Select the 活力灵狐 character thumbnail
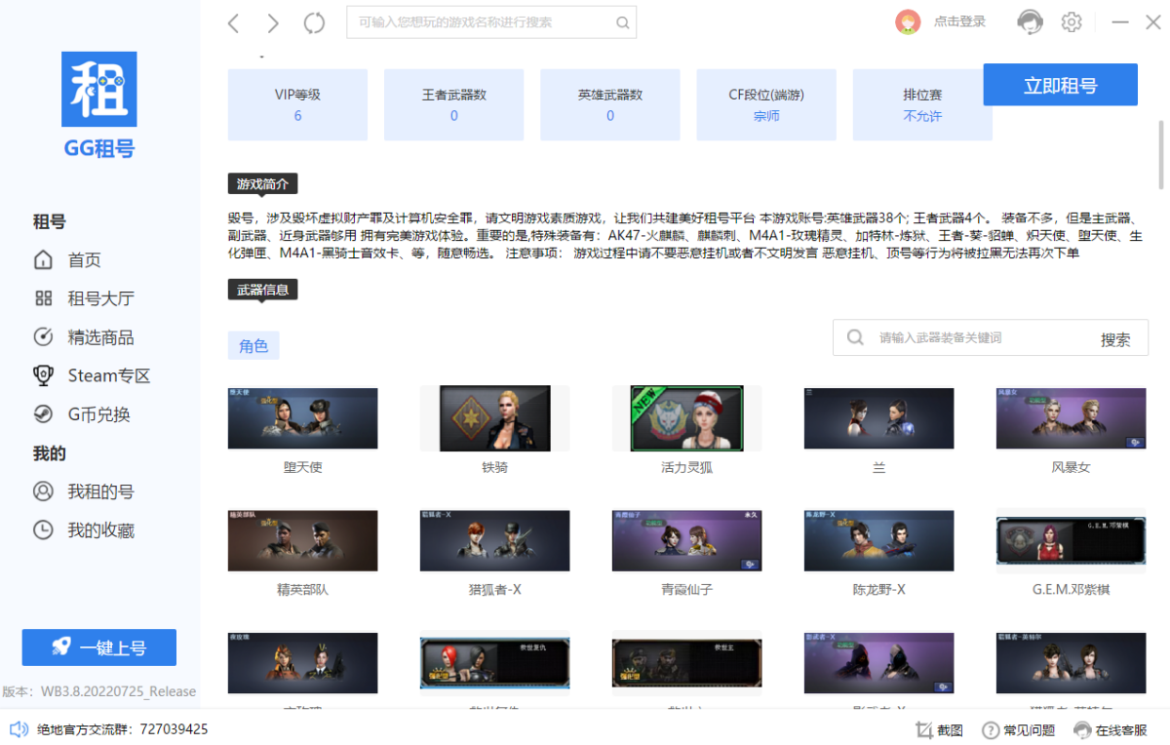Viewport: 1170px width, 745px height. pyautogui.click(x=686, y=418)
